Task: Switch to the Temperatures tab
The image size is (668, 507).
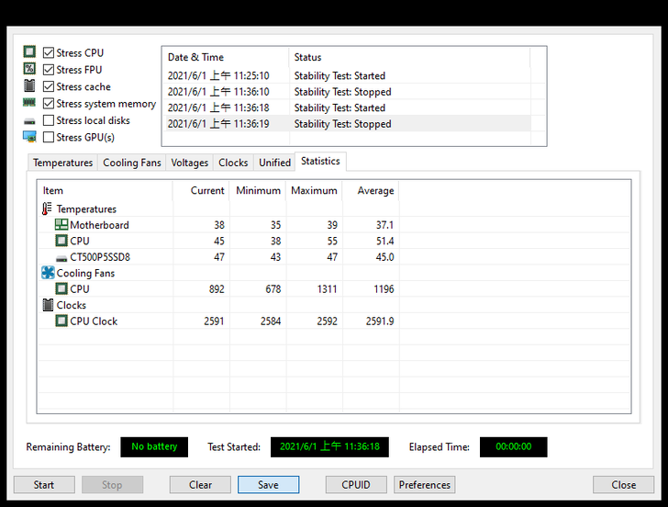Action: 62,163
